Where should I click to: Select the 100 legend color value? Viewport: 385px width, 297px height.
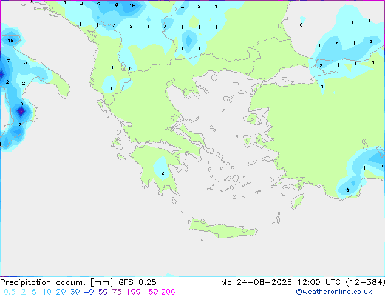pos(134,292)
